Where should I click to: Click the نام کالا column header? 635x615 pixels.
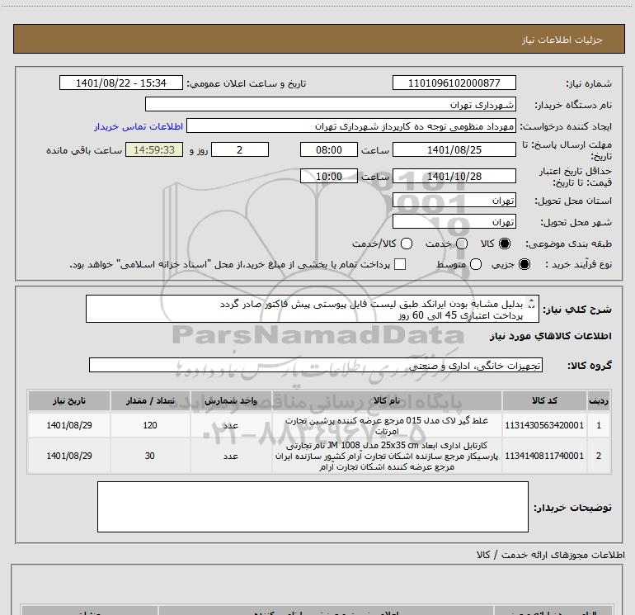387,401
